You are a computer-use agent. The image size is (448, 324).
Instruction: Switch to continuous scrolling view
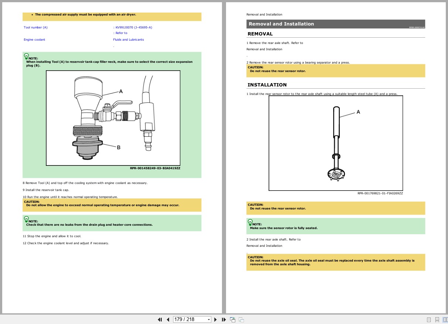point(437,320)
